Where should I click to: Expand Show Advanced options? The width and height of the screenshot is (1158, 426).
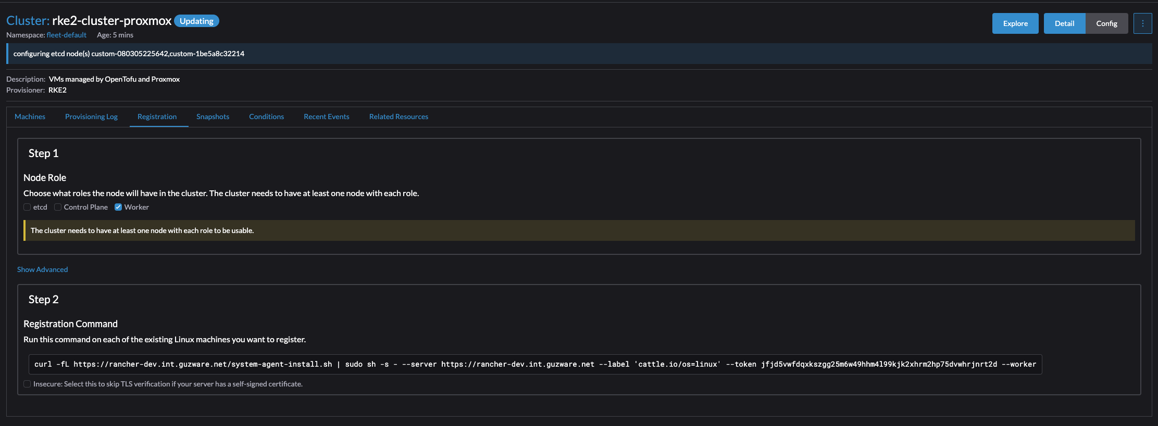[42, 269]
